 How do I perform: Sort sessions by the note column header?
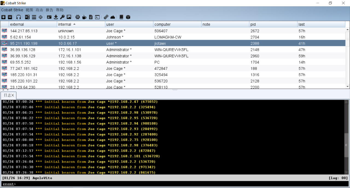(x=225, y=24)
